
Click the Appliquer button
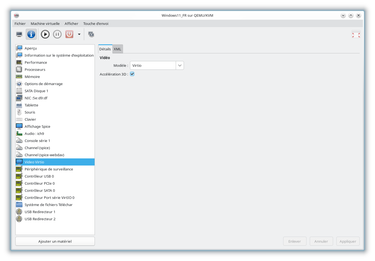click(348, 241)
